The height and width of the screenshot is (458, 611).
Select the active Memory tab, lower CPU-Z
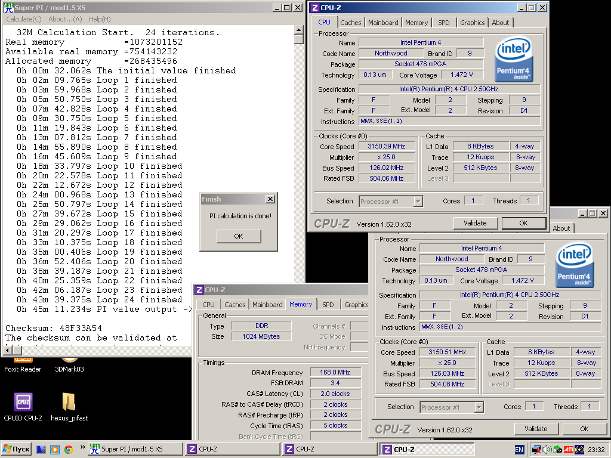click(301, 304)
